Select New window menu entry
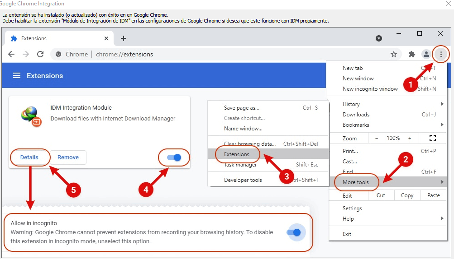This screenshot has height=259, width=454. 387,79
